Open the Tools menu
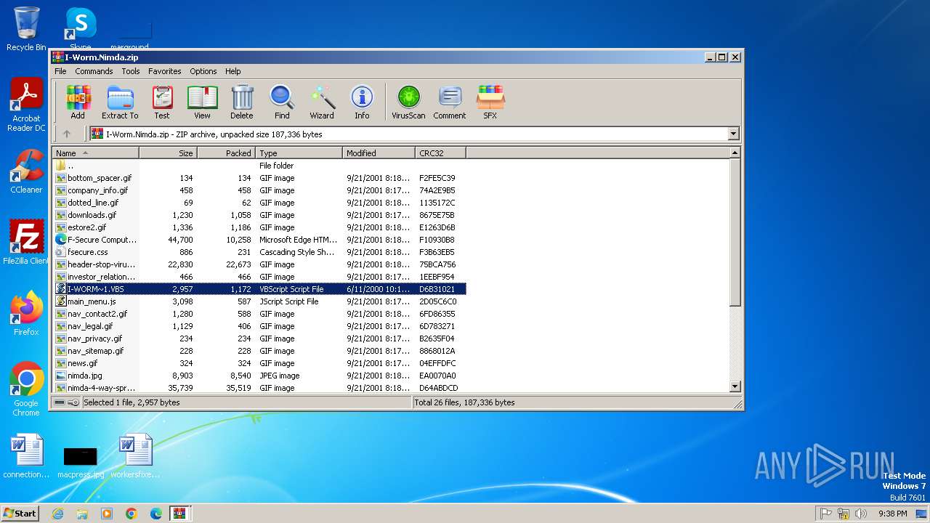Viewport: 930px width, 523px height. [x=131, y=71]
